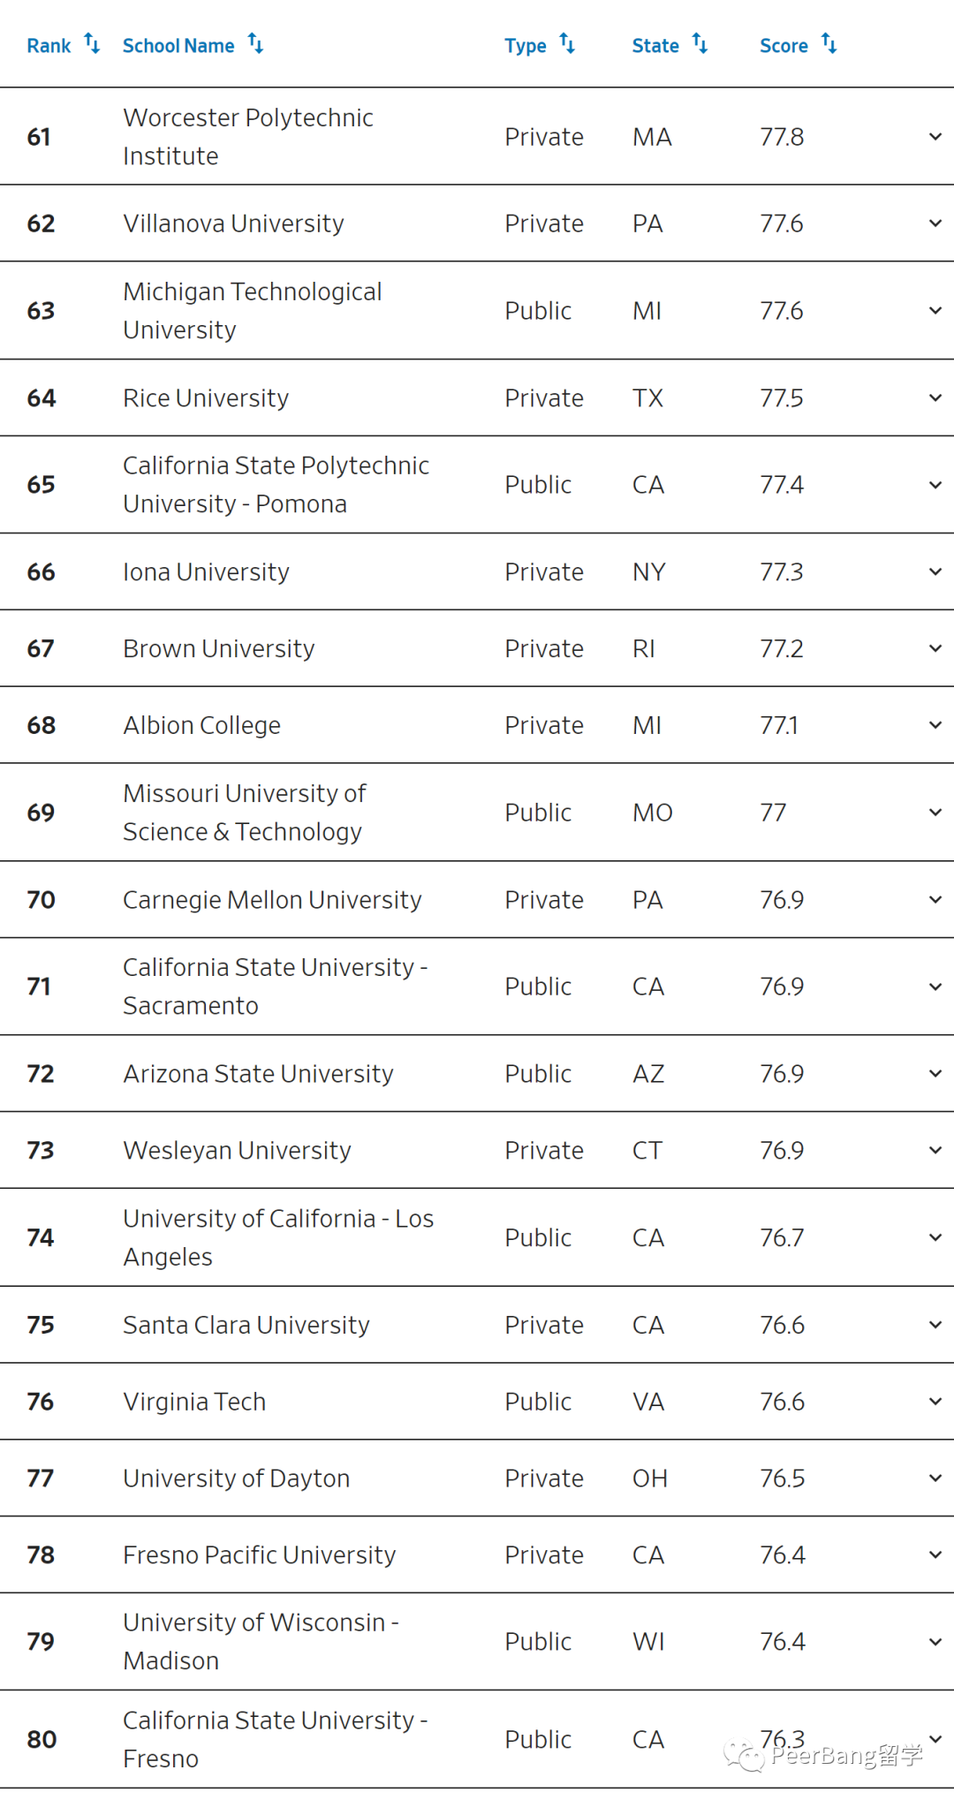Open Arizona State University details chevron

pos(935,1074)
